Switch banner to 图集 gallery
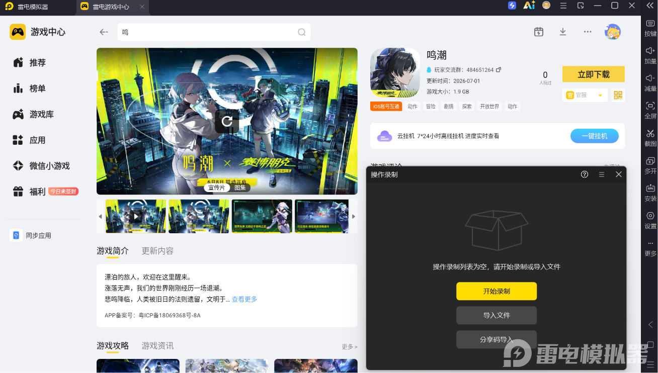The width and height of the screenshot is (658, 373). click(240, 188)
